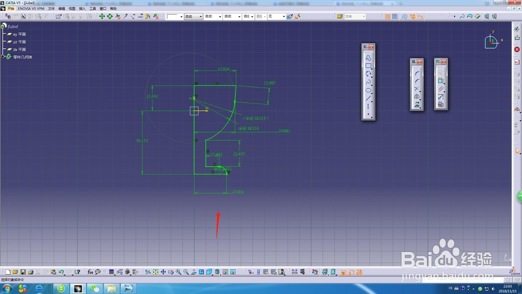
Task: Click the Zoom Out magnifier icon
Action: pyautogui.click(x=186, y=272)
